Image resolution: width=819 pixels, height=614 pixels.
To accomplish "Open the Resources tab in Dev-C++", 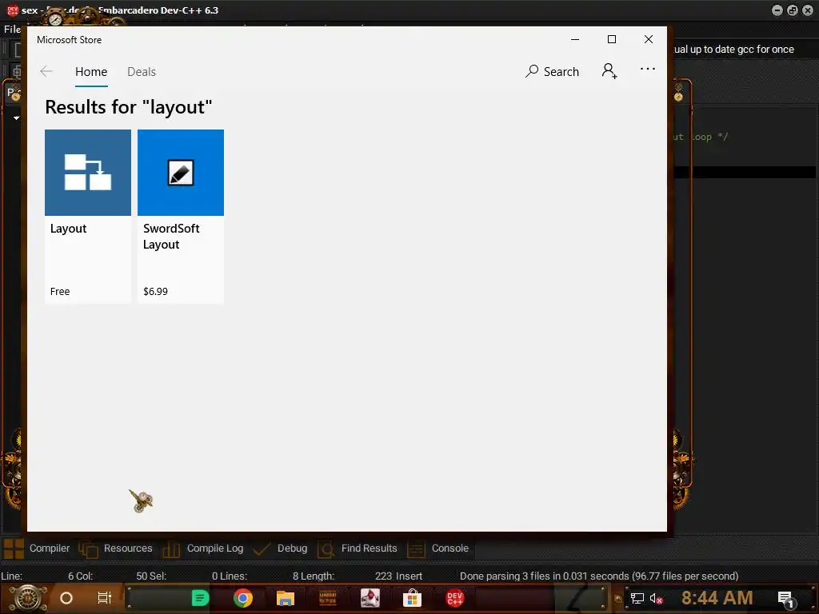I will pyautogui.click(x=115, y=548).
